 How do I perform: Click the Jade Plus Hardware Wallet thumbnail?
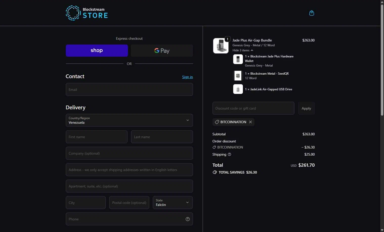(238, 59)
